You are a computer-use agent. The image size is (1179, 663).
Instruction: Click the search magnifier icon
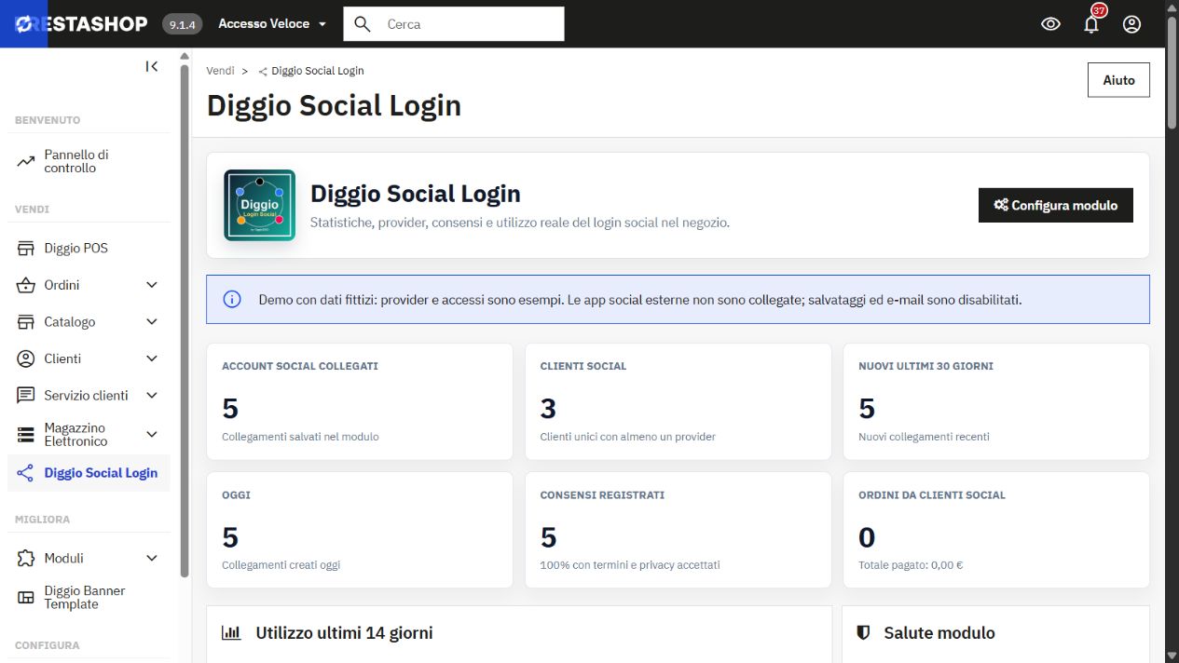point(363,24)
